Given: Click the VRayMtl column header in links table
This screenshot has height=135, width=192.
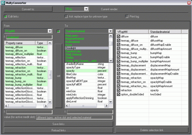Looking at the screenshot, I should tap(132, 32).
